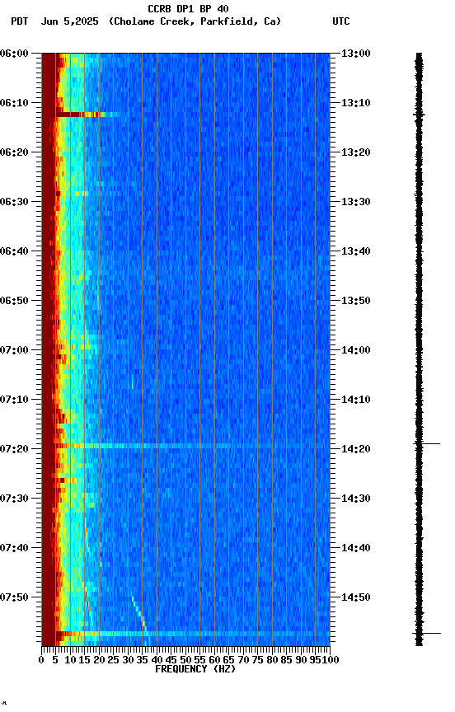Click the '13:00' UTC time label
Viewport: 455px width, 712px height.
tap(356, 54)
